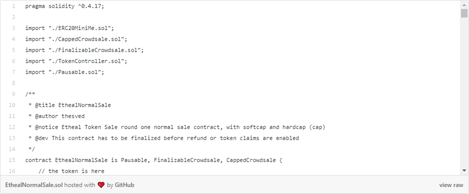Click the empty scrollbar track below thumb
The width and height of the screenshot is (469, 194).
tap(464, 93)
